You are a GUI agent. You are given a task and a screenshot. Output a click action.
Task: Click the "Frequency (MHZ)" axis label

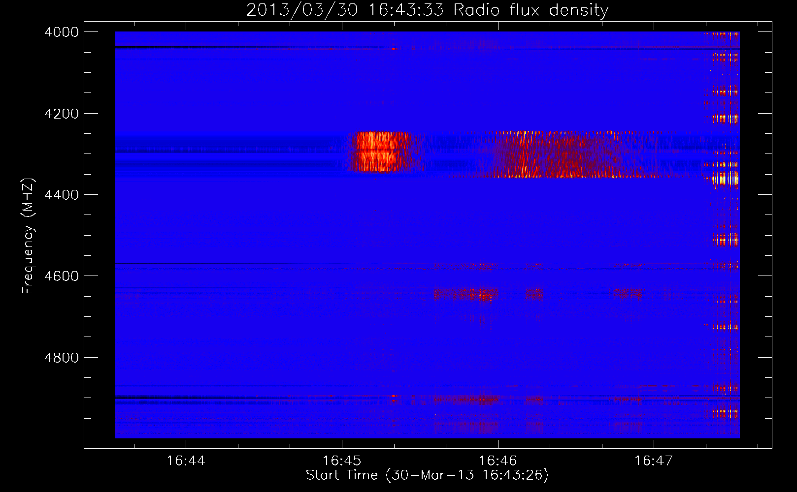pos(28,236)
